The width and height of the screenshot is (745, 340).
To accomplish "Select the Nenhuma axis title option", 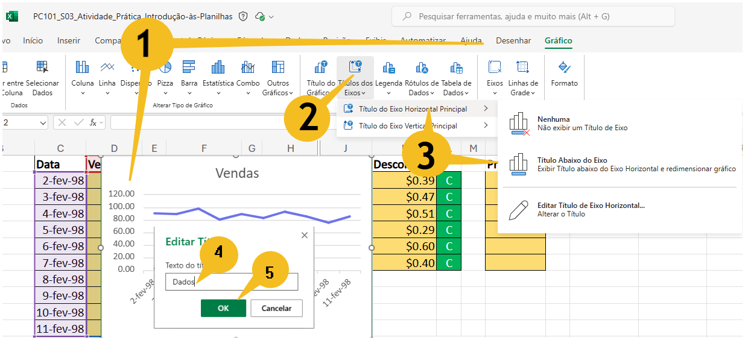I will (x=620, y=124).
